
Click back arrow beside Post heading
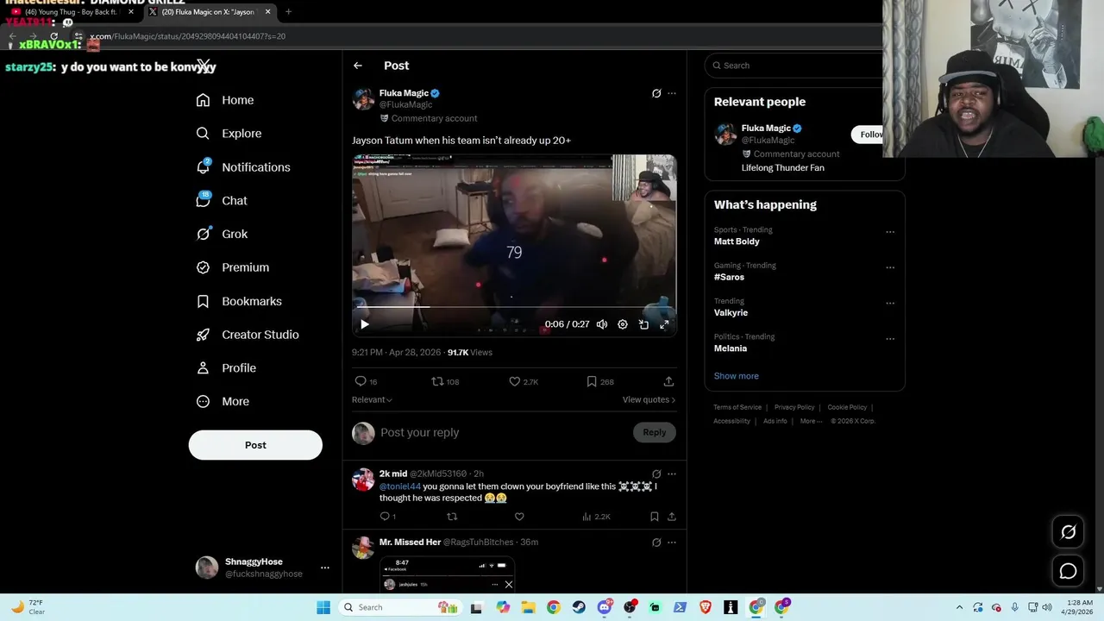358,66
